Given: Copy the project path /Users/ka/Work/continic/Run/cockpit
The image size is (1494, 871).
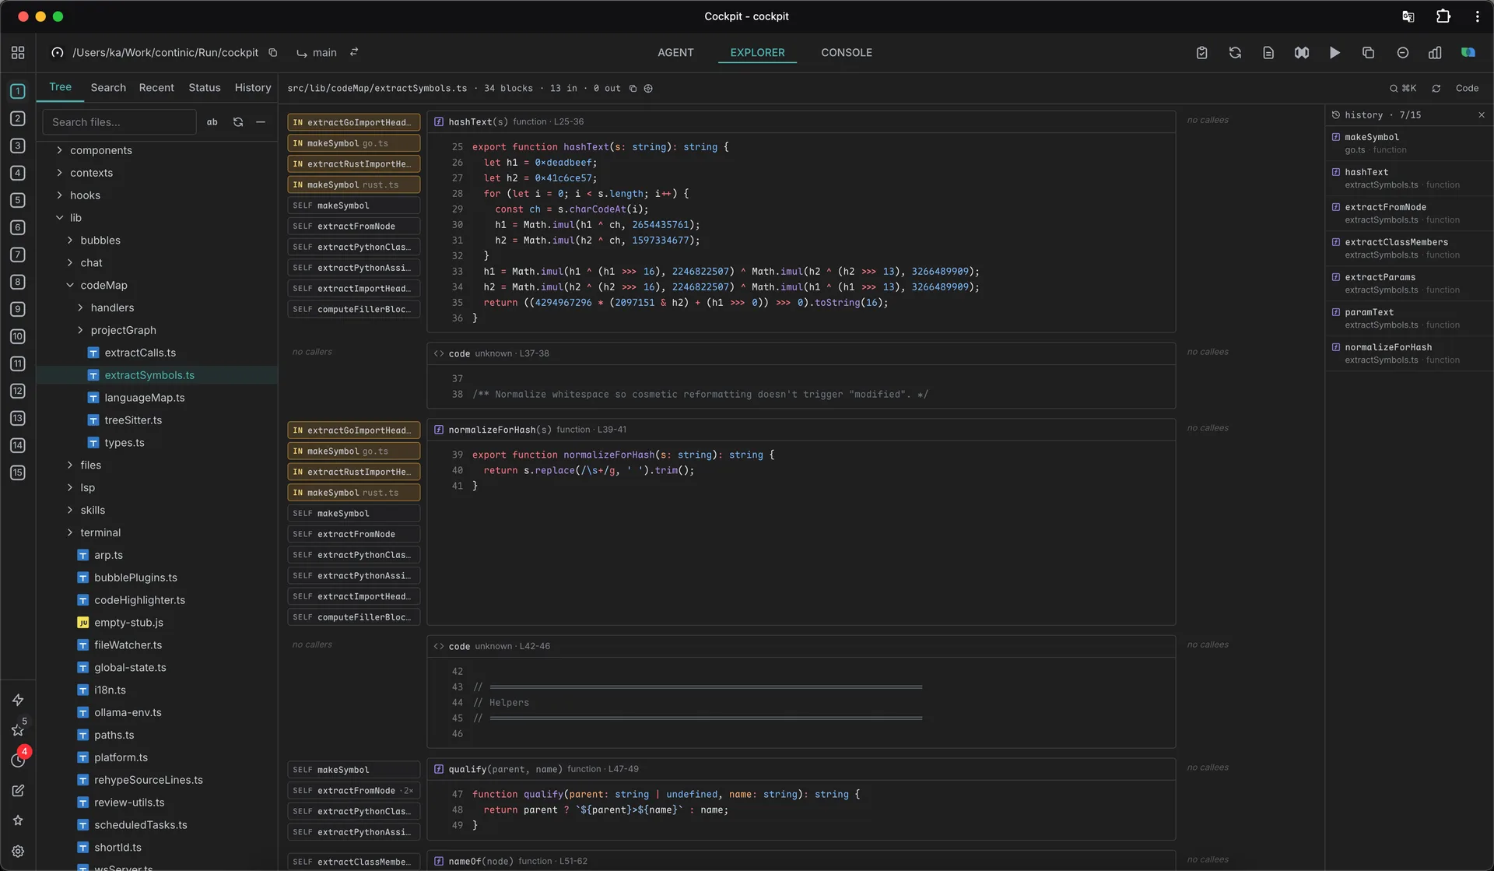Looking at the screenshot, I should pos(273,52).
